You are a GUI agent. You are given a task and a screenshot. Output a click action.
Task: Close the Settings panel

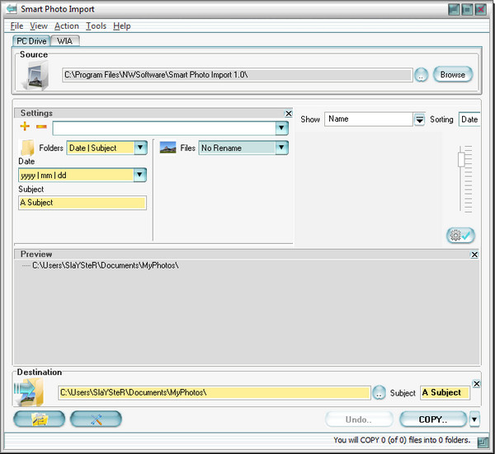coord(288,114)
